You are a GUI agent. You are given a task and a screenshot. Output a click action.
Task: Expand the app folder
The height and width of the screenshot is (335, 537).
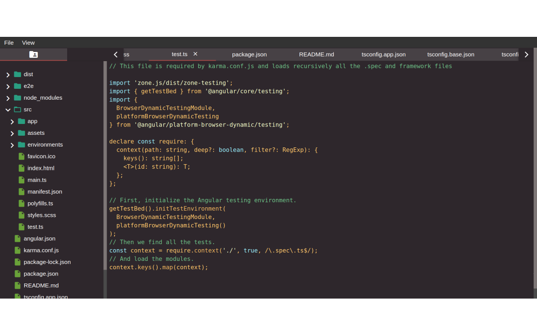tap(12, 121)
